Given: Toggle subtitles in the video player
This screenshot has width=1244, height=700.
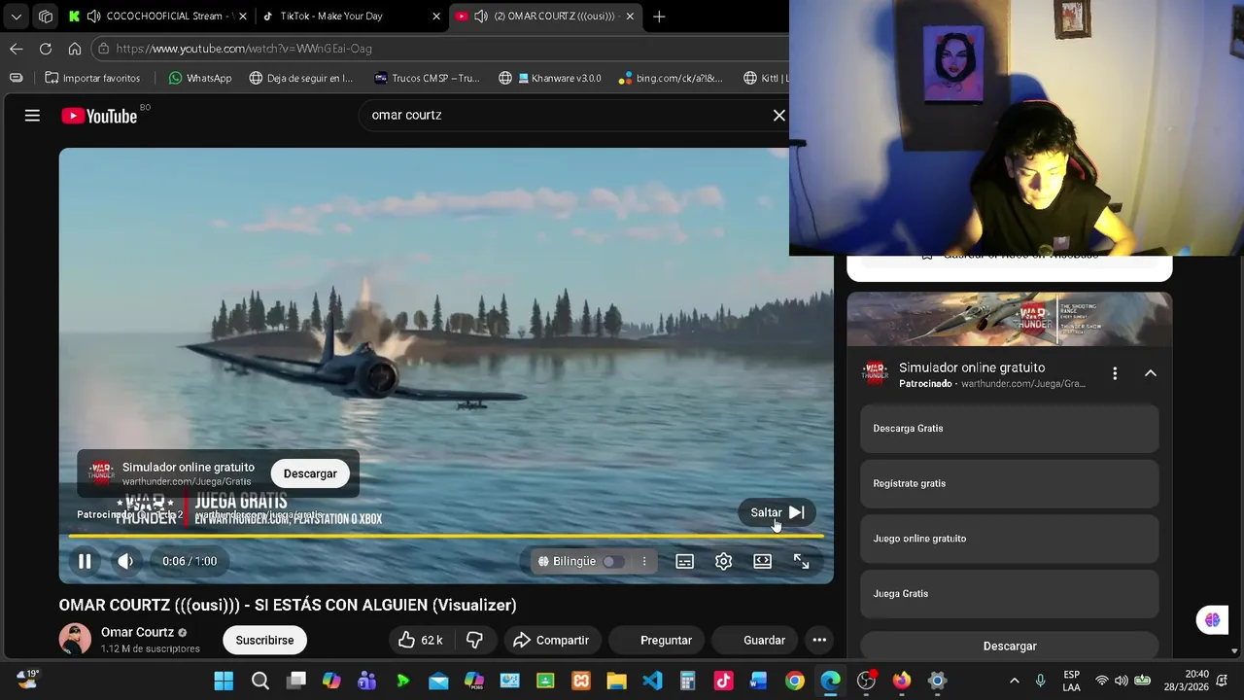Looking at the screenshot, I should 685,561.
